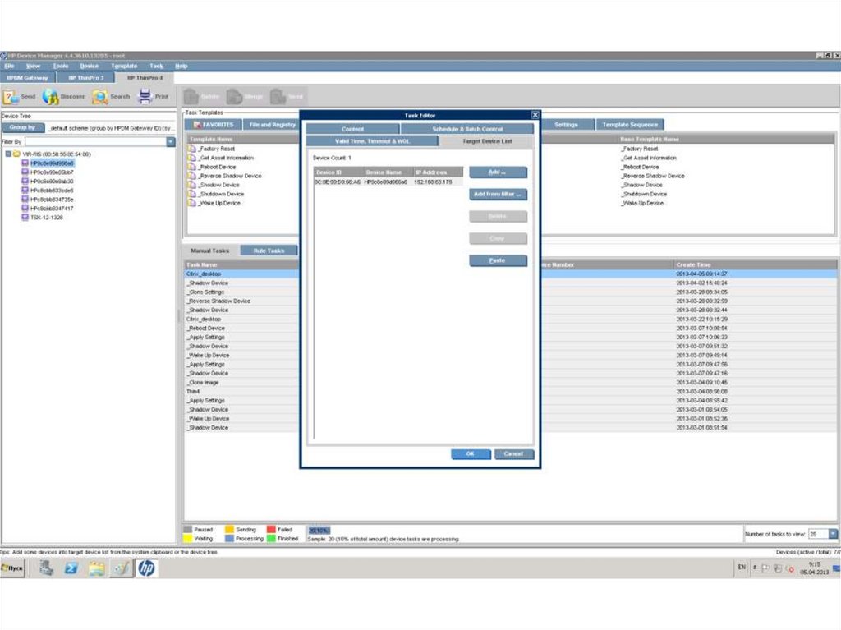Viewport: 841px width, 630px height.
Task: Open the file explorer taskbar icon
Action: point(97,568)
